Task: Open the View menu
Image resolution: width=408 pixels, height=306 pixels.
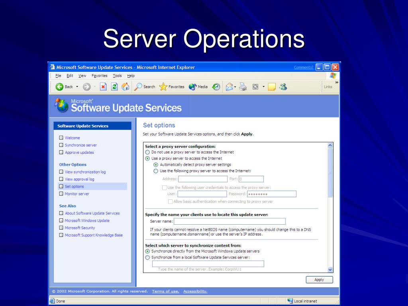Action: 82,76
